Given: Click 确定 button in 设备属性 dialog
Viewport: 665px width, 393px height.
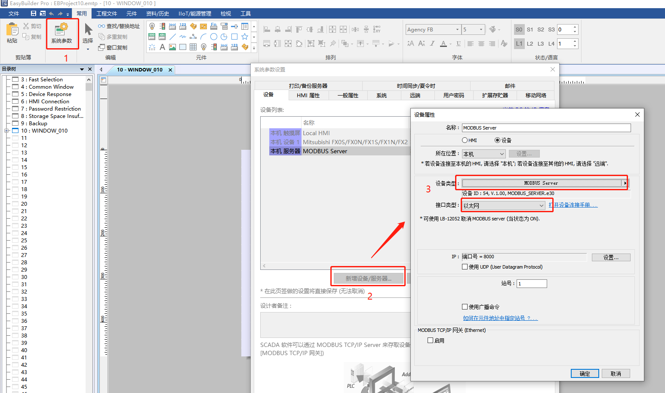Looking at the screenshot, I should (x=585, y=374).
